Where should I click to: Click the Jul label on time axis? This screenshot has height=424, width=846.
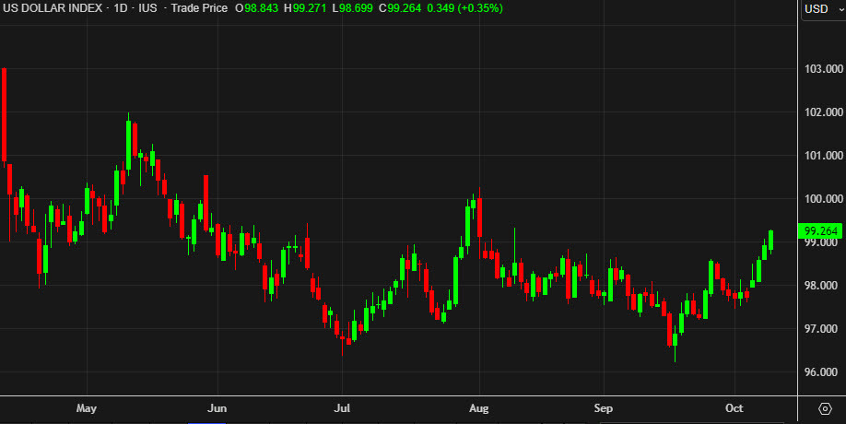342,407
